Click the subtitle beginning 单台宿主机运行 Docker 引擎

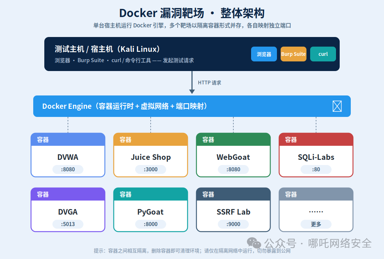(192, 26)
